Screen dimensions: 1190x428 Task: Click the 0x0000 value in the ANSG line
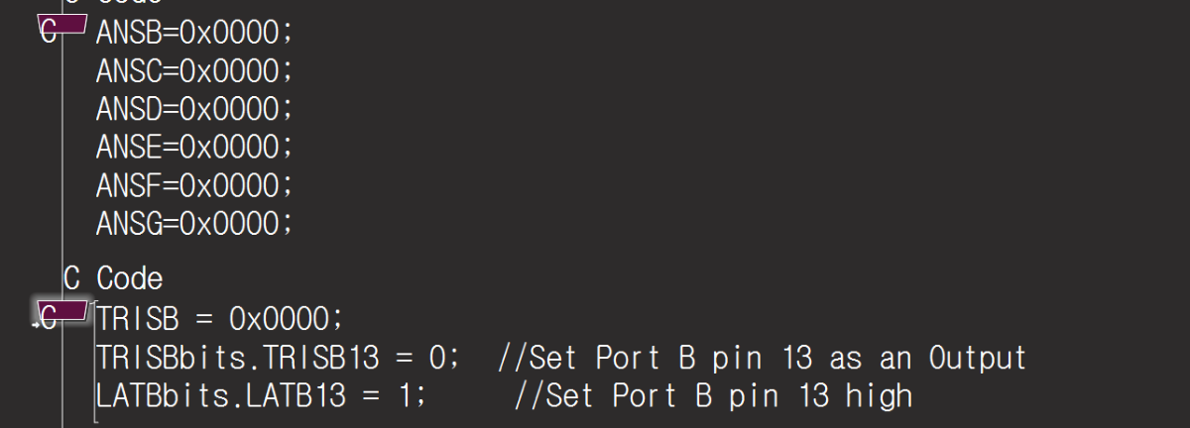pyautogui.click(x=231, y=223)
